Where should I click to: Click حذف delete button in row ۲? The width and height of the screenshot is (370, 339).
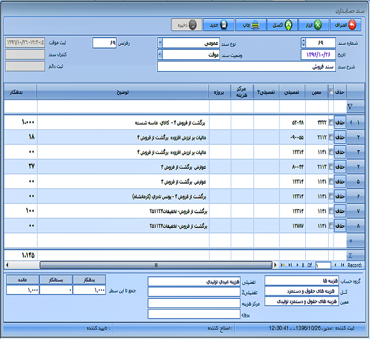(340, 137)
